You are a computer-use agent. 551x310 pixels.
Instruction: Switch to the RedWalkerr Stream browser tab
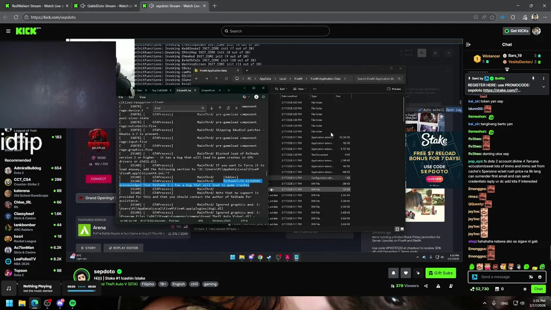tap(36, 6)
